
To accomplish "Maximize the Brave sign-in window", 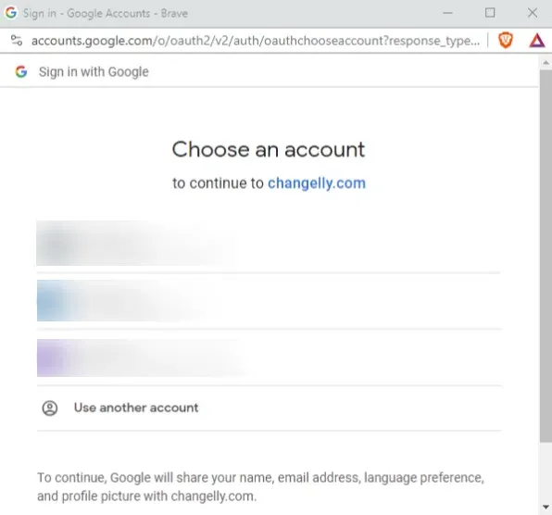I will coord(490,13).
